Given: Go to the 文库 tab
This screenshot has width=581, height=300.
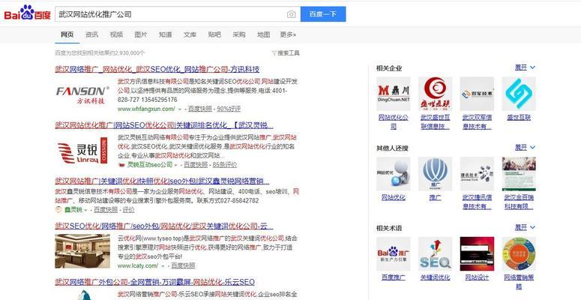Looking at the screenshot, I should tap(190, 34).
